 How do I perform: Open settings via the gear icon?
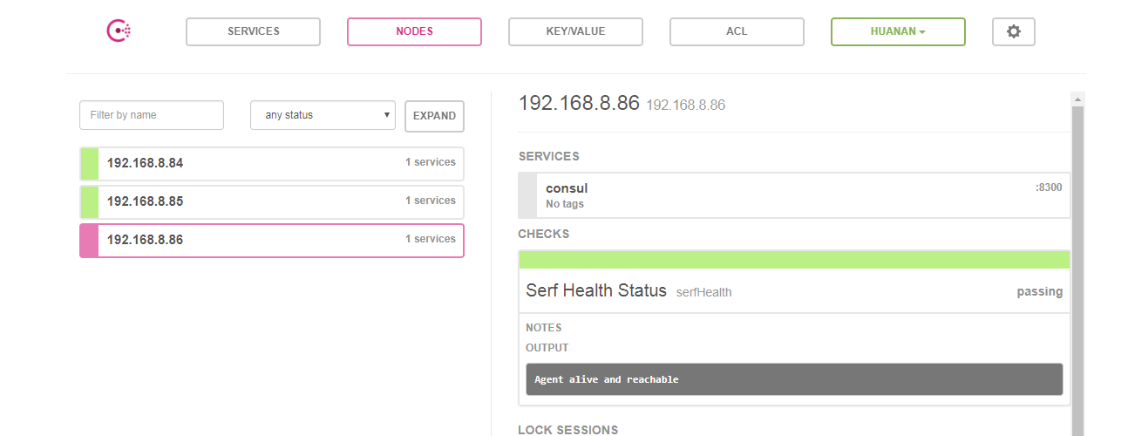(x=1013, y=31)
